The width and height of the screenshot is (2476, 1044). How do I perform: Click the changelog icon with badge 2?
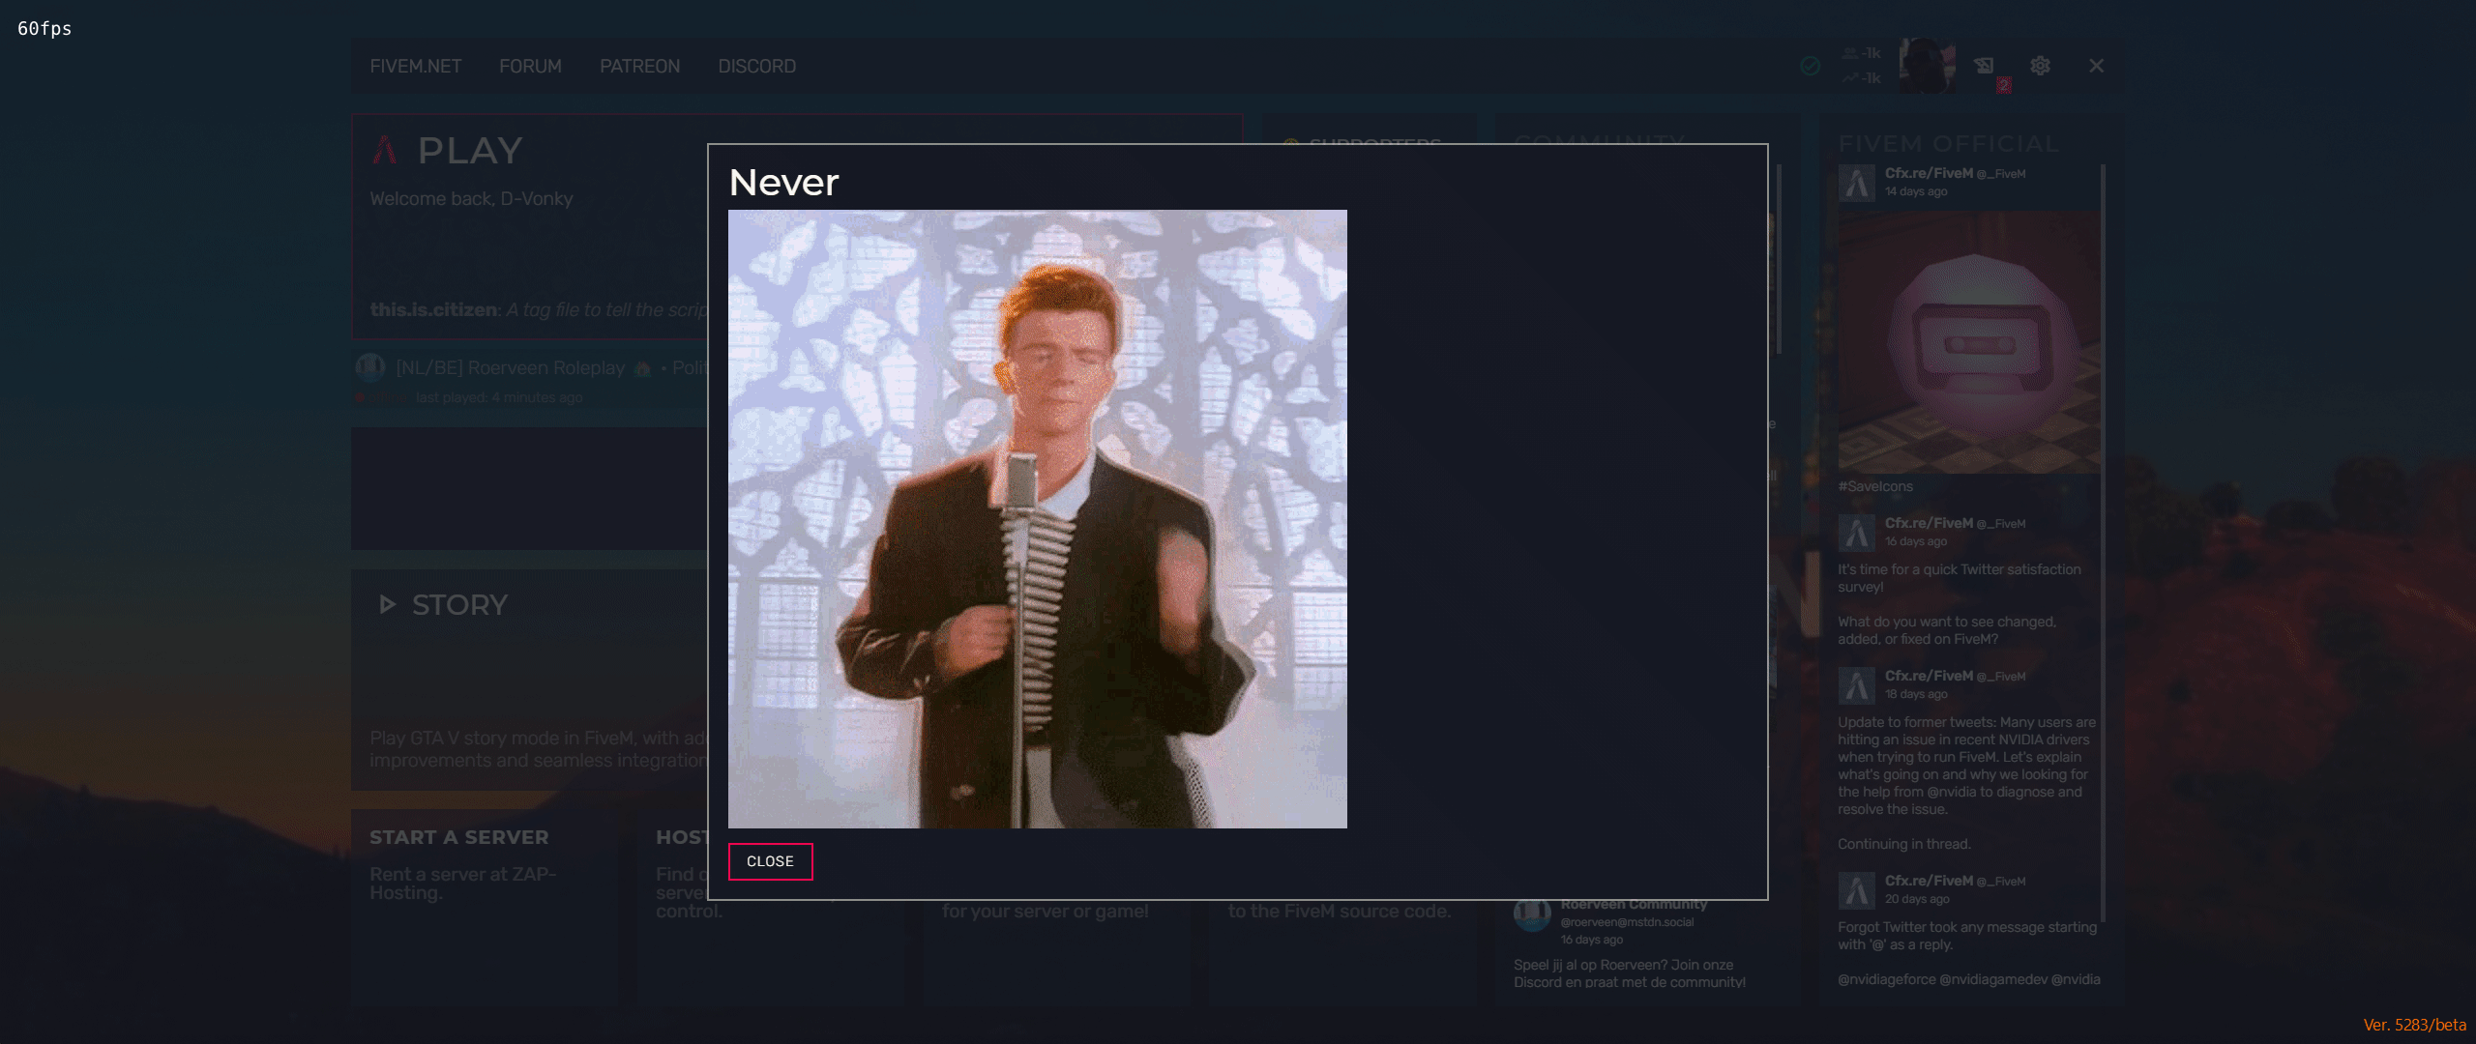tap(1985, 66)
